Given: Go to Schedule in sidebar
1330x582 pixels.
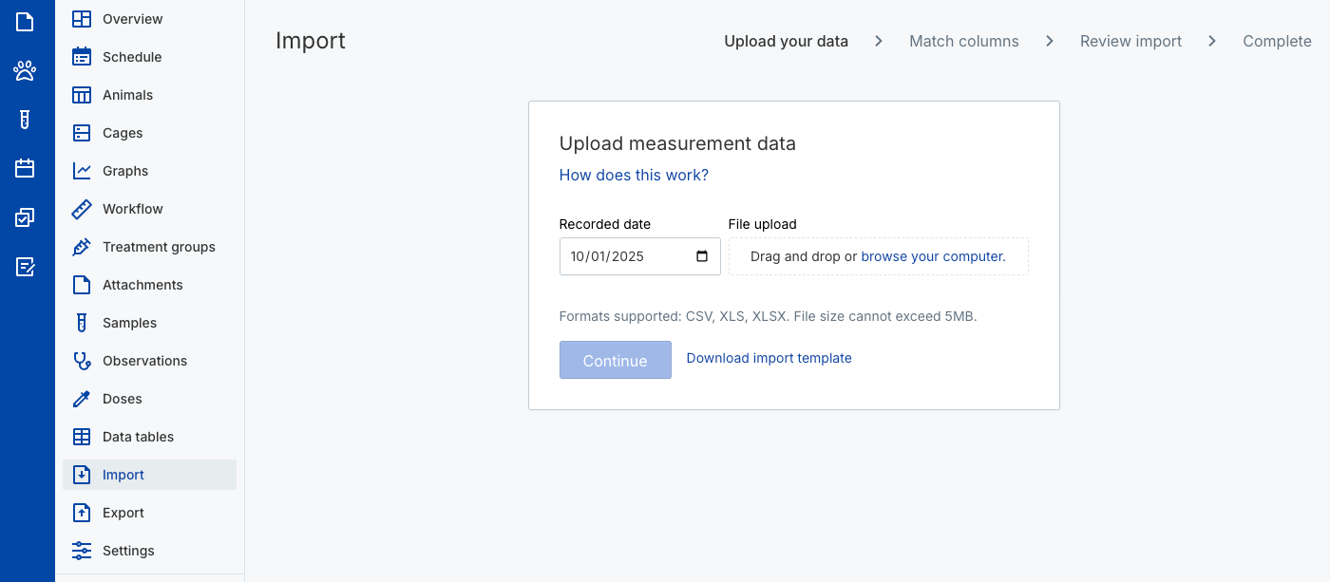Looking at the screenshot, I should (132, 57).
